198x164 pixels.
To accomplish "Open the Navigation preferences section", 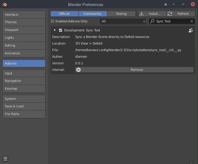I will 24,81.
